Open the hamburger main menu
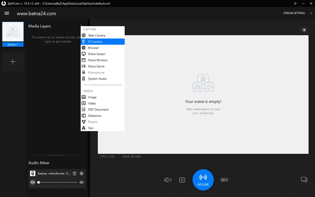 point(7,13)
